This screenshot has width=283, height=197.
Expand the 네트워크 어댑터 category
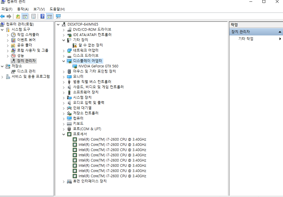pos(64,51)
